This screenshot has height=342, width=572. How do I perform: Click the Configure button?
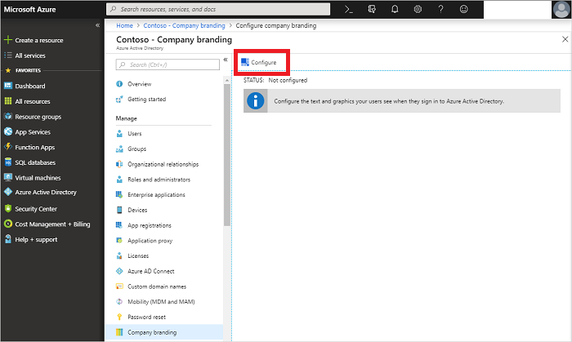(259, 62)
